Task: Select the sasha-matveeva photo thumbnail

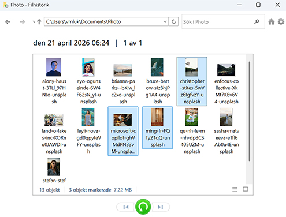Action: pyautogui.click(x=226, y=117)
